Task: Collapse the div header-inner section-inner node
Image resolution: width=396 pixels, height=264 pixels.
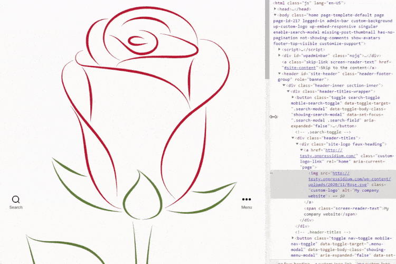Action: click(284, 86)
